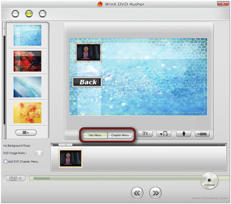Click the remove (minus) button in toolbar
Screen dimensions: 231x204
click(203, 134)
